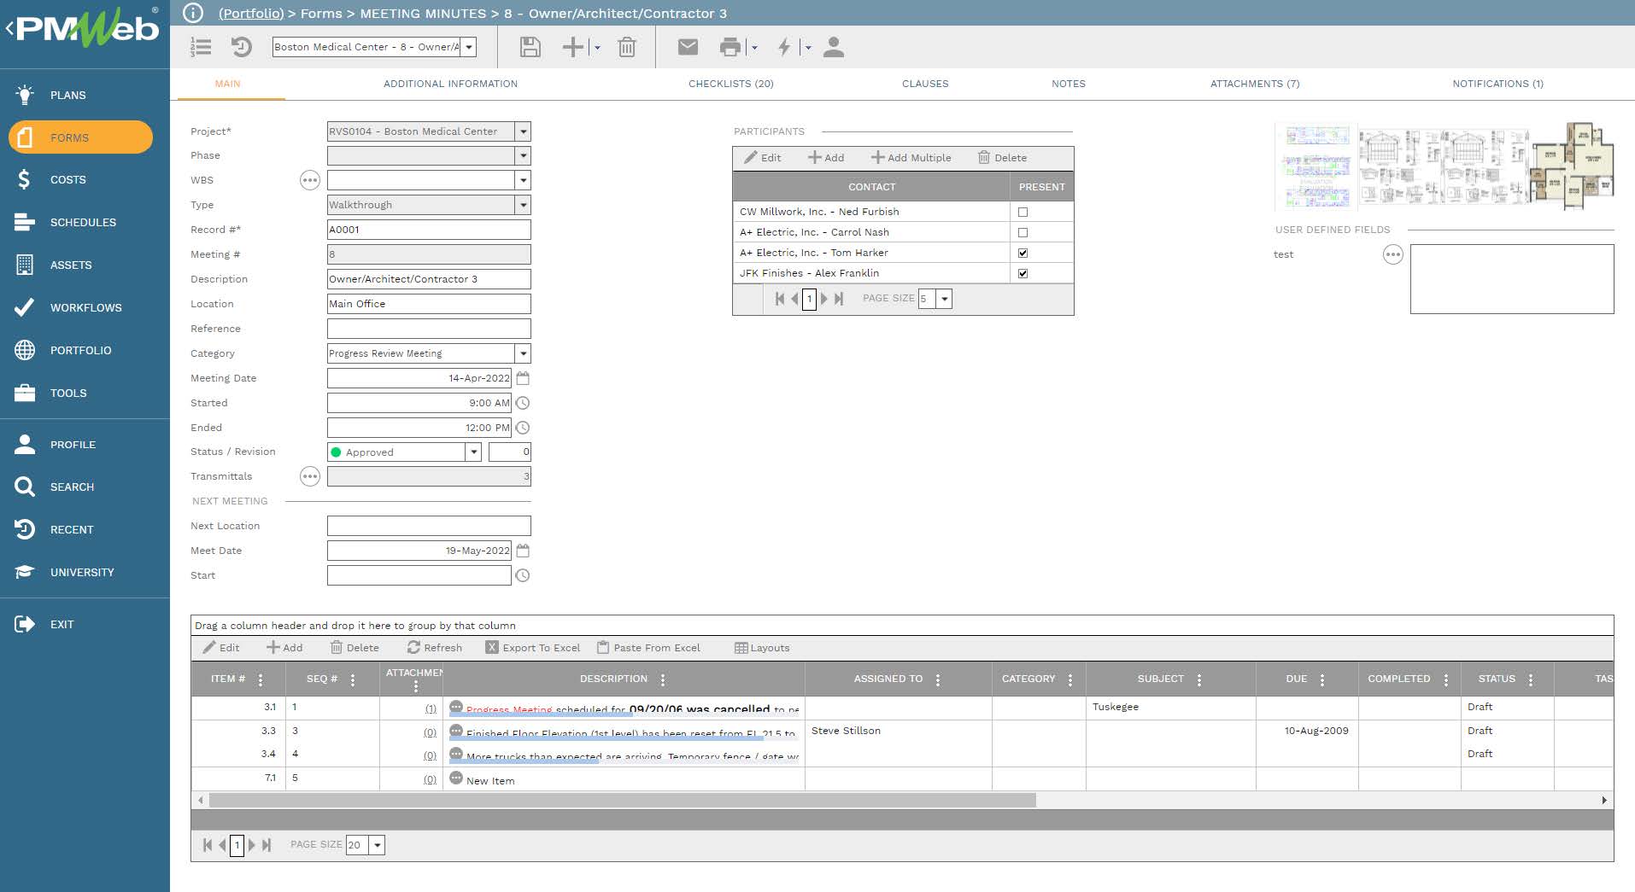This screenshot has width=1635, height=892.
Task: Select Paste From Excel in items toolbar
Action: [x=649, y=647]
